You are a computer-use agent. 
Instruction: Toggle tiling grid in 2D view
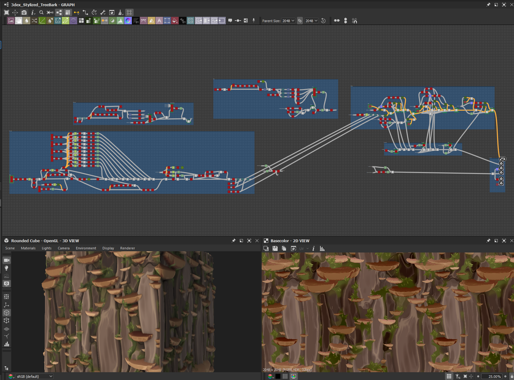[449, 376]
